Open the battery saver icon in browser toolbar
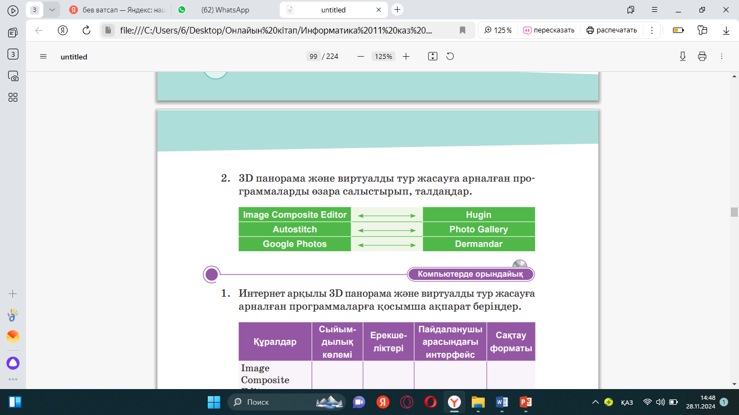 (678, 30)
